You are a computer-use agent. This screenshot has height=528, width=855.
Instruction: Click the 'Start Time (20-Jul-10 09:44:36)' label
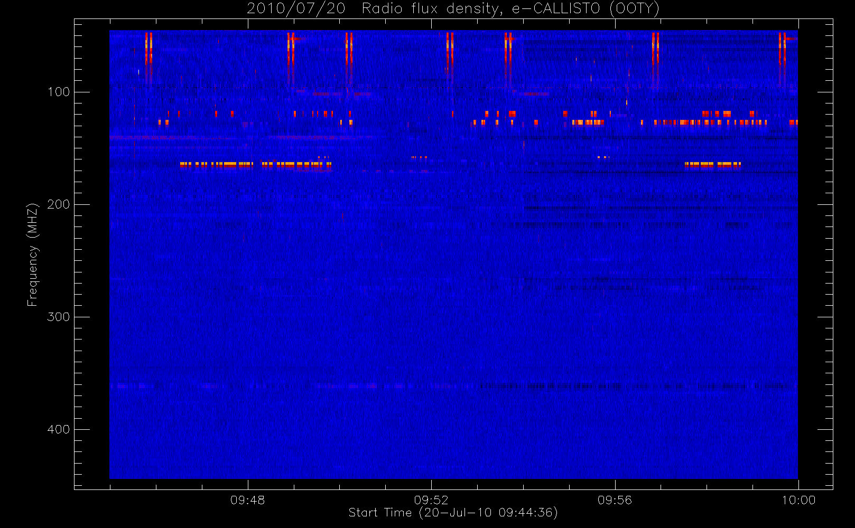pyautogui.click(x=453, y=513)
